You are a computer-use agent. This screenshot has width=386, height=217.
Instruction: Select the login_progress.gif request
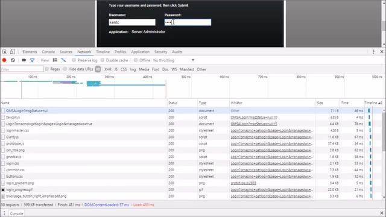coord(191,190)
